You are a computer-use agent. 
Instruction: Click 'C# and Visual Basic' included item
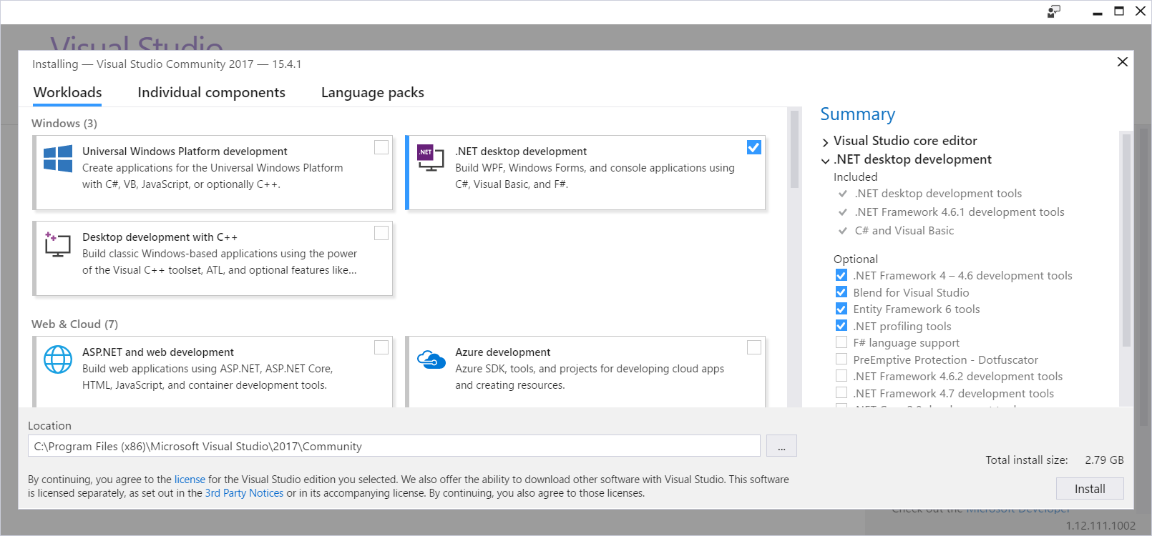pyautogui.click(x=904, y=231)
